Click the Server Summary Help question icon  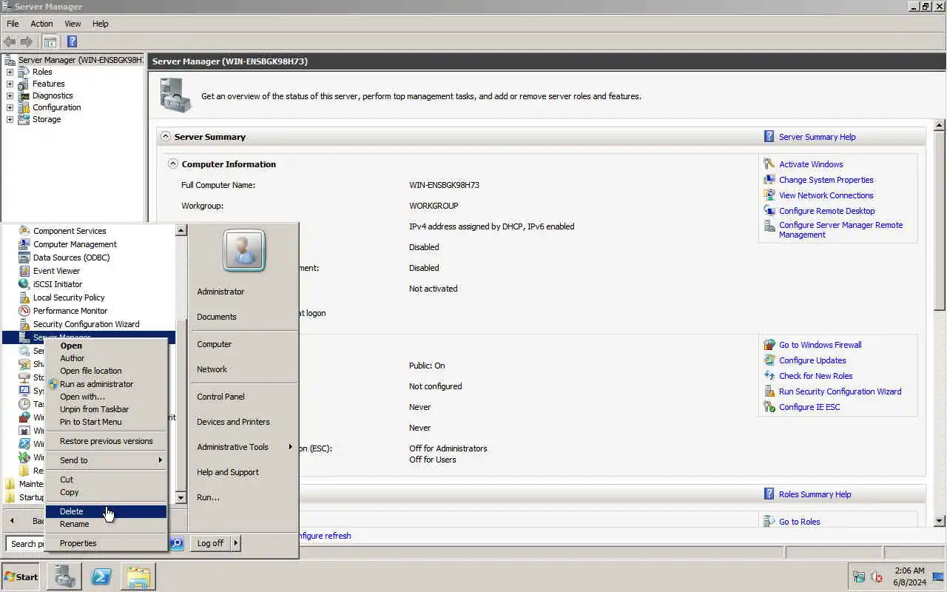click(x=769, y=137)
